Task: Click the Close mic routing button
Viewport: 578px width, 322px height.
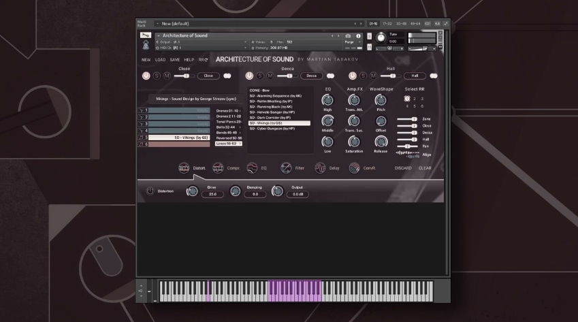Action: (208, 76)
